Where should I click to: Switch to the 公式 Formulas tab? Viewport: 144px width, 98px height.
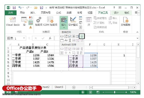click(59, 13)
